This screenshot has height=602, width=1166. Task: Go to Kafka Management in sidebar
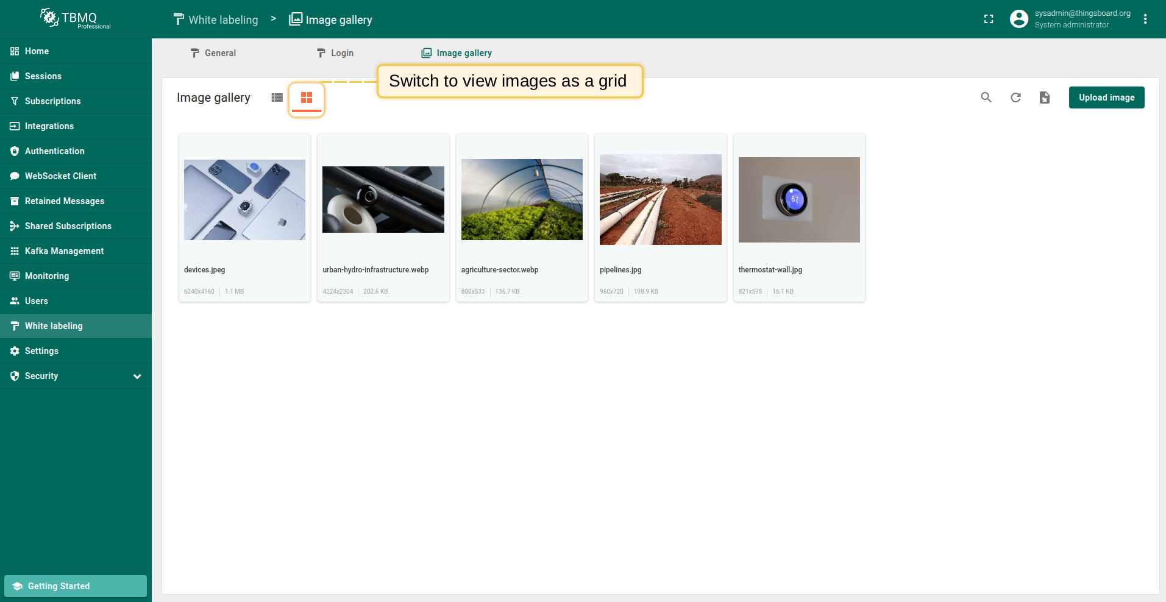point(64,251)
